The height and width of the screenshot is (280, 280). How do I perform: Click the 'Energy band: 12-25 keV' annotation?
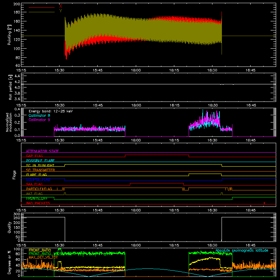tap(51, 111)
